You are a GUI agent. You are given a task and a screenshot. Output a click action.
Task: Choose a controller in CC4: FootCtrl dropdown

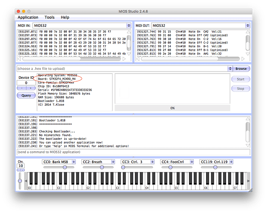[176, 162]
